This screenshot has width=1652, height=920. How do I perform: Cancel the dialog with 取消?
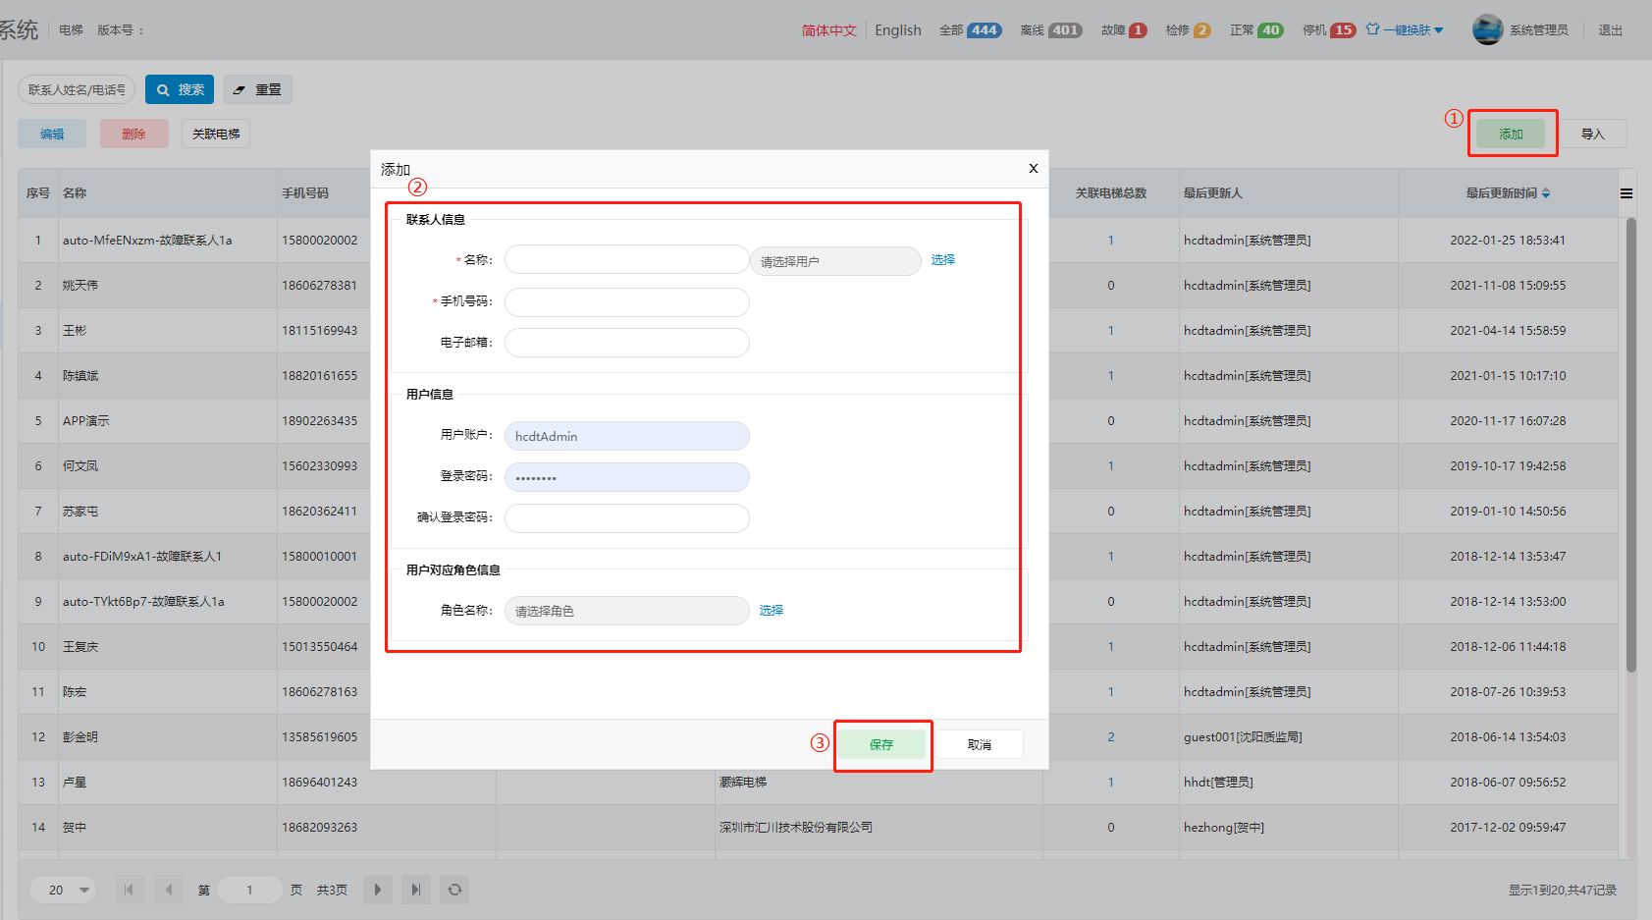pyautogui.click(x=980, y=744)
